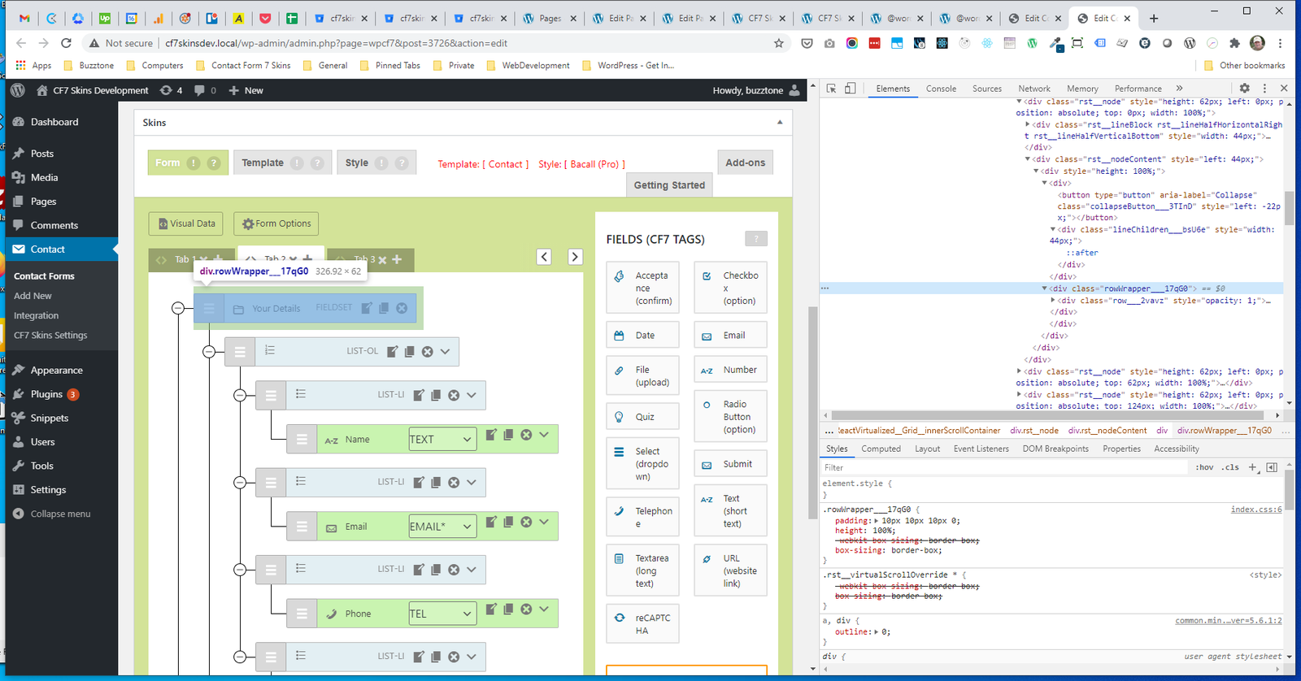Click the drag handle on LIST-OL row
The height and width of the screenshot is (681, 1301).
[240, 352]
